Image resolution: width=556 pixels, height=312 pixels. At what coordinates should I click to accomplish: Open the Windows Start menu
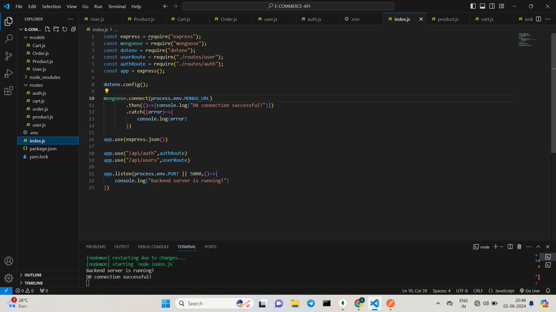pos(165,303)
